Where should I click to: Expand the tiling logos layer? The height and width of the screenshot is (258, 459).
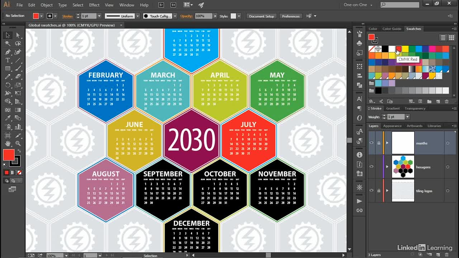pyautogui.click(x=387, y=191)
